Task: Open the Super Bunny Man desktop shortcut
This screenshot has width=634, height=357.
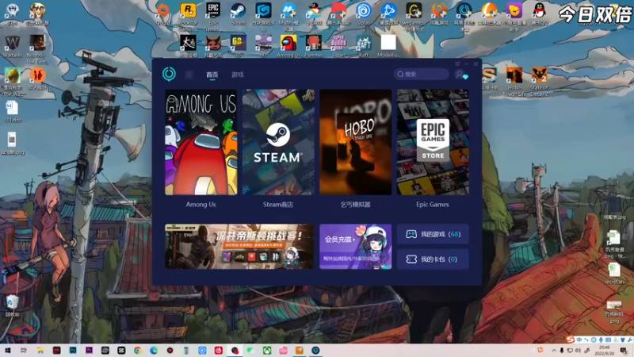Action: (339, 46)
